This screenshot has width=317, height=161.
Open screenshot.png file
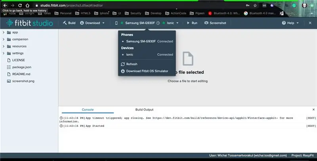pos(23,81)
